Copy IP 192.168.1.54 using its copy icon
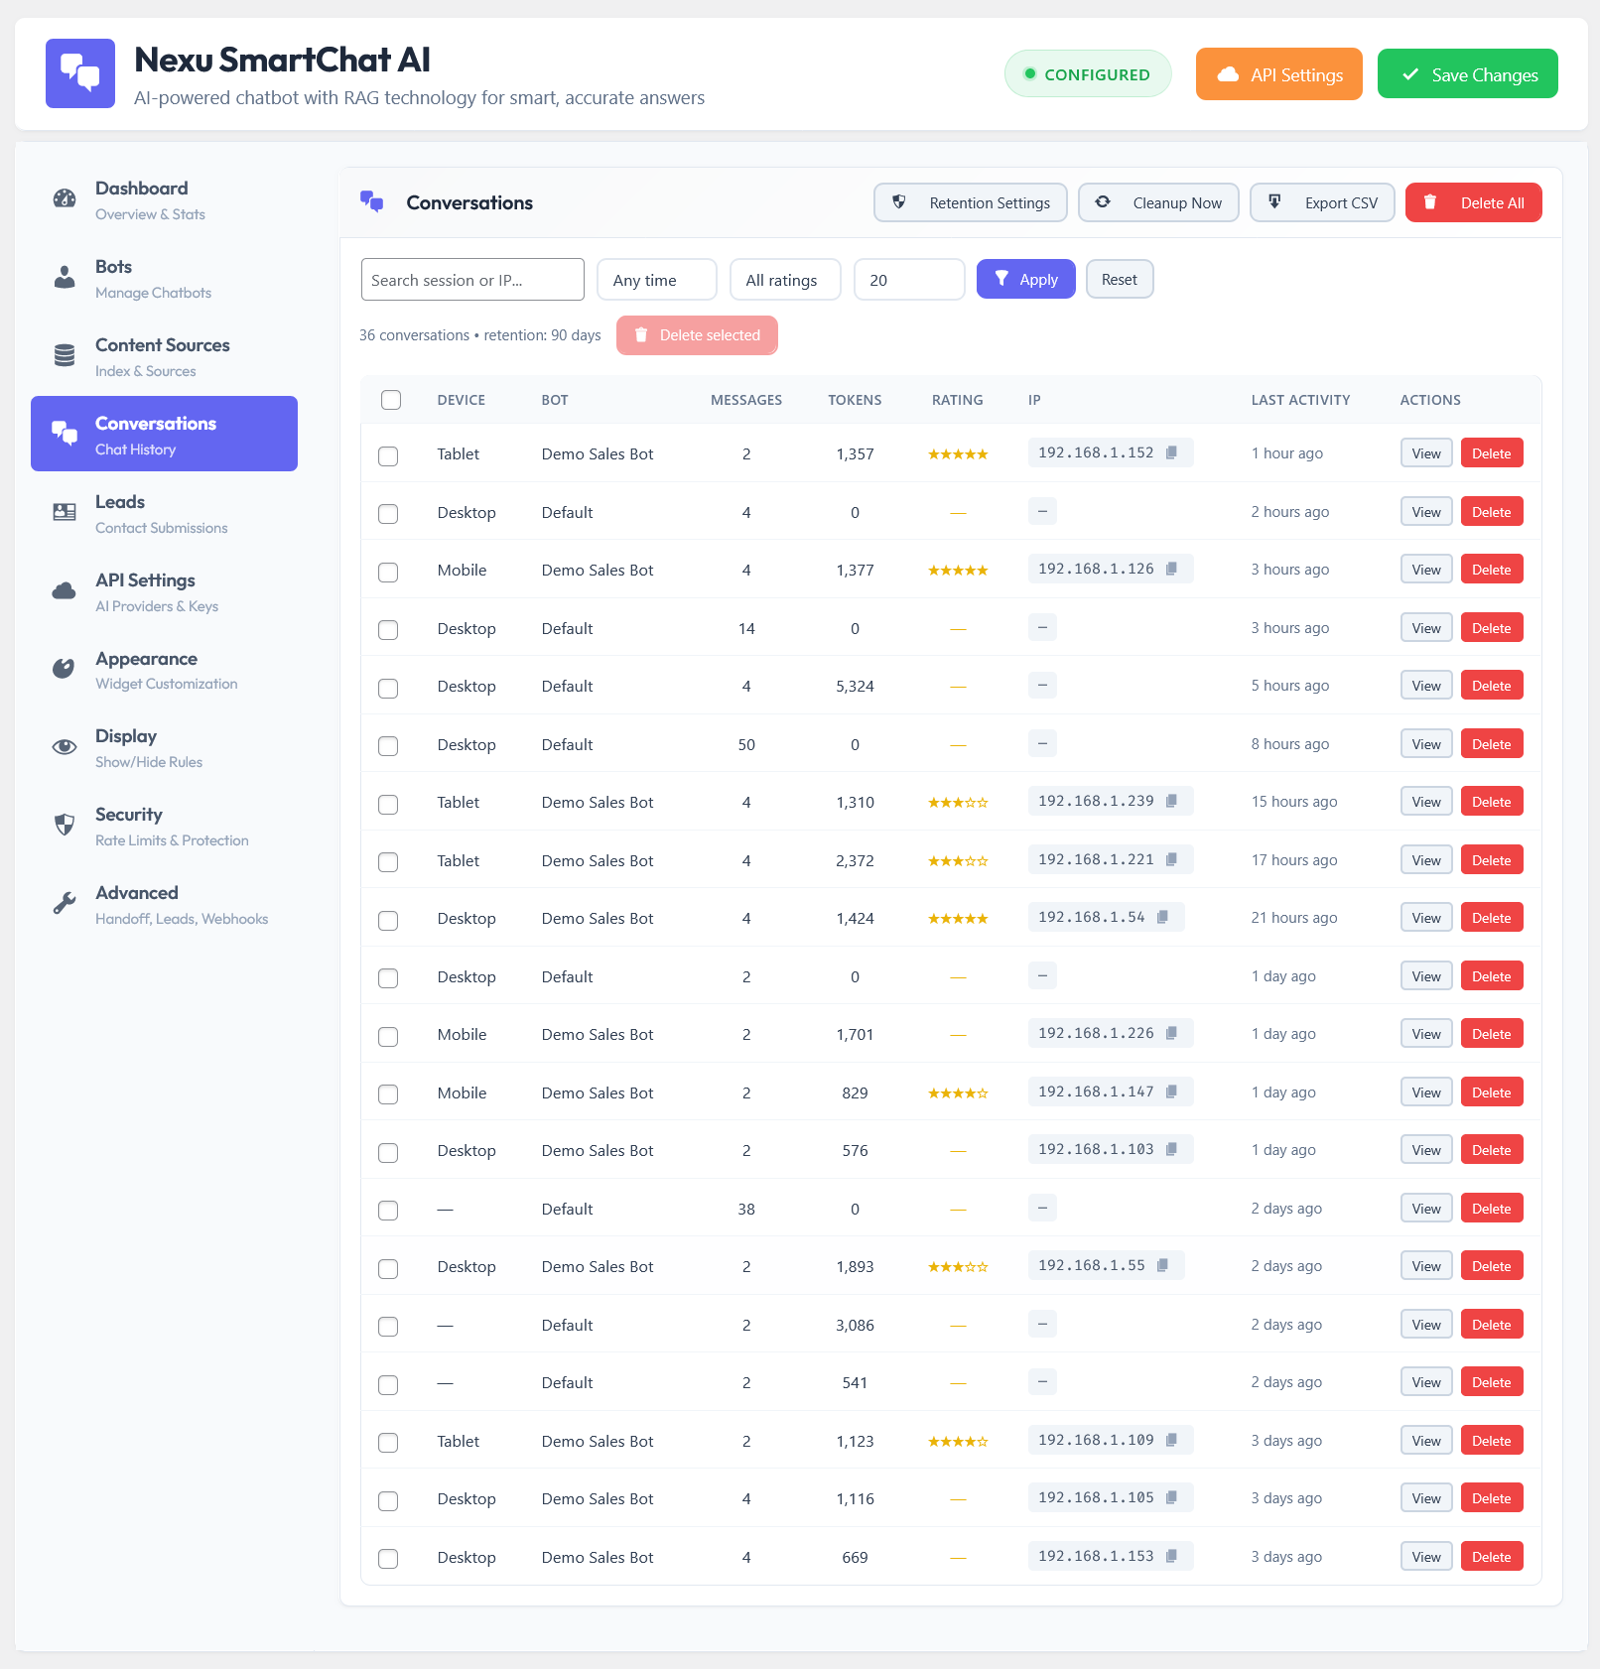The width and height of the screenshot is (1600, 1669). (1162, 917)
